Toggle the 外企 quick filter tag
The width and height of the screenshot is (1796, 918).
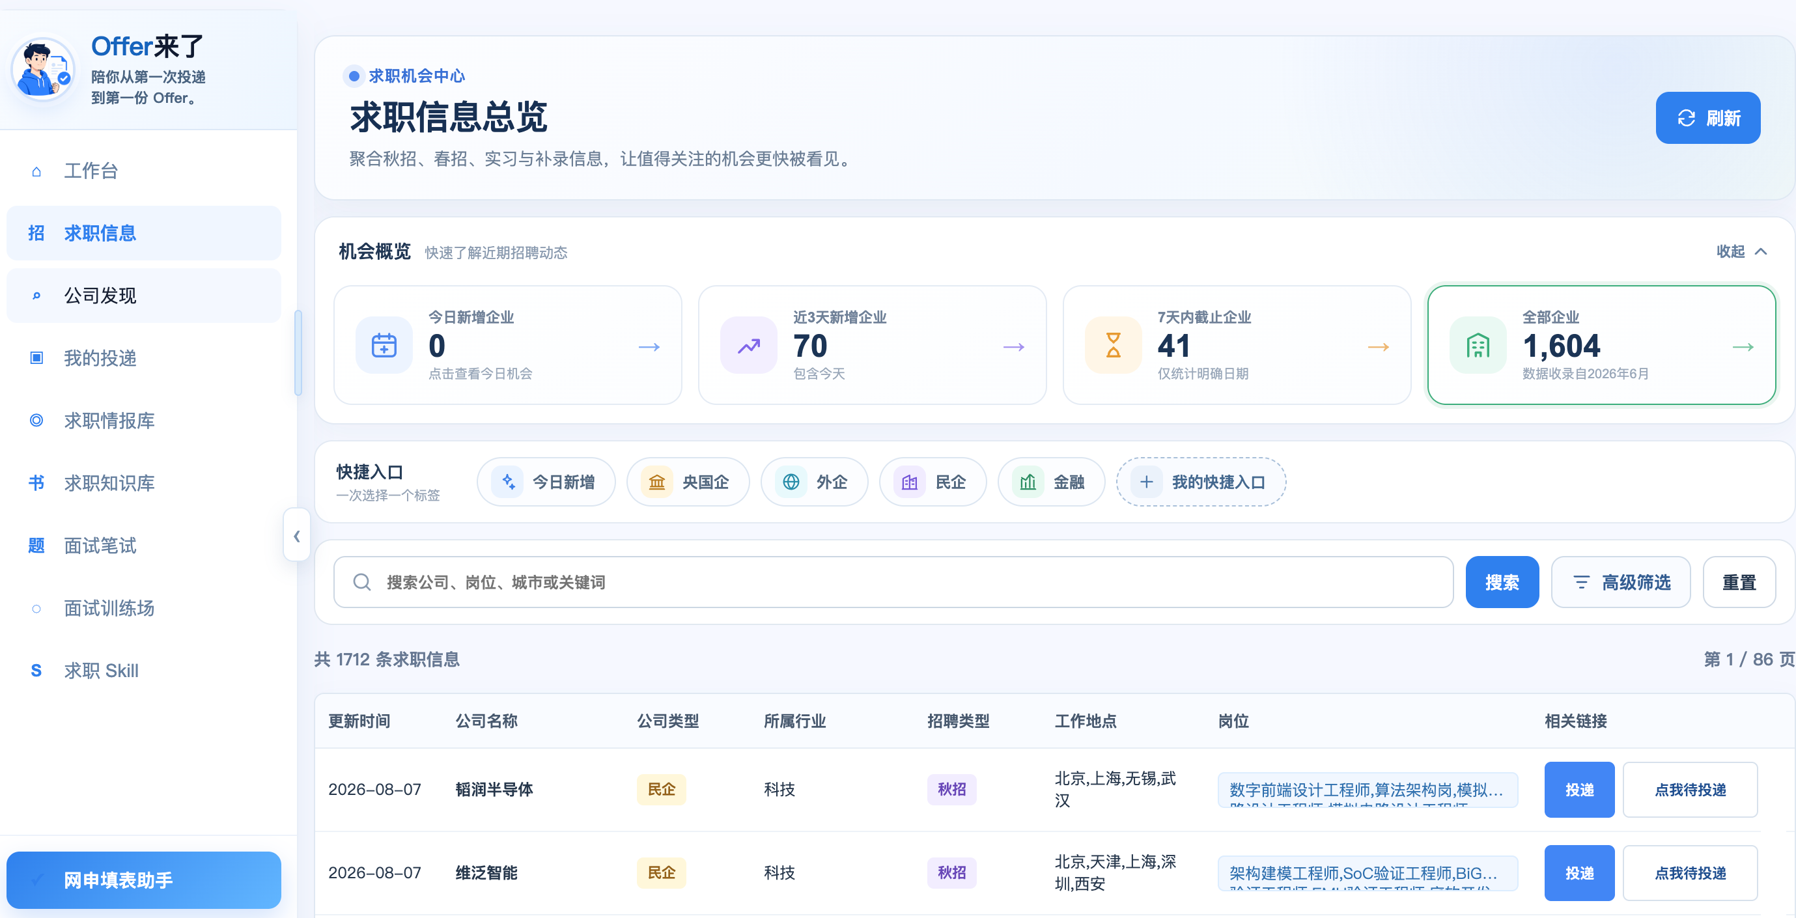pyautogui.click(x=815, y=482)
